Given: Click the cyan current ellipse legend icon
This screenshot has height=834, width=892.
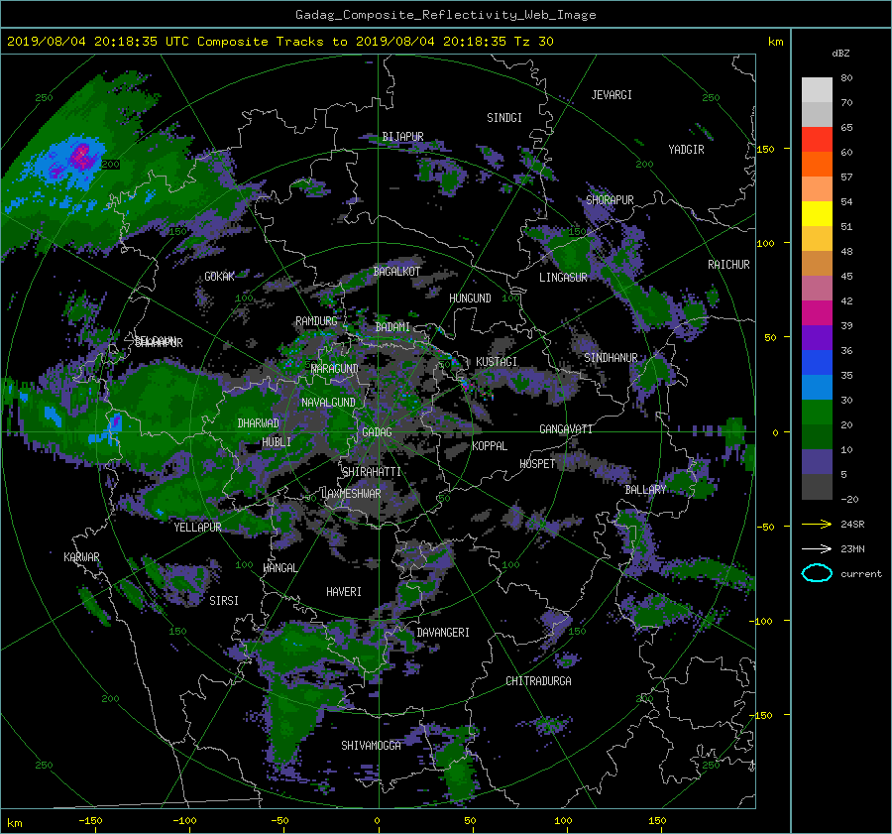Looking at the screenshot, I should coord(817,573).
